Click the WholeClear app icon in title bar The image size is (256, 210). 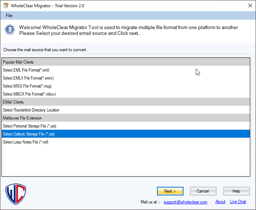click(x=6, y=5)
